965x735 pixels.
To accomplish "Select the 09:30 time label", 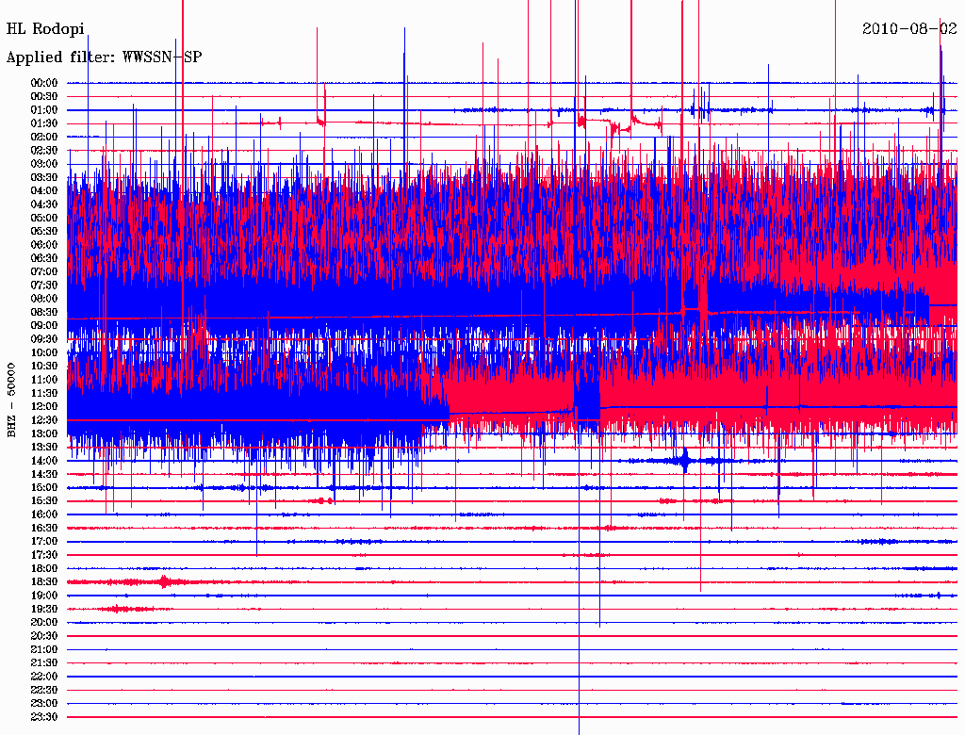I will [x=44, y=339].
